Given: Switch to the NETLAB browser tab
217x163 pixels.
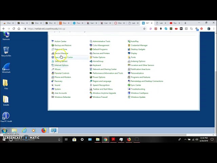Looking at the screenshot, I should coord(147,23).
